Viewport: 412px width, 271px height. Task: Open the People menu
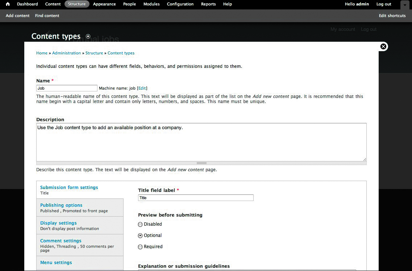pyautogui.click(x=129, y=4)
